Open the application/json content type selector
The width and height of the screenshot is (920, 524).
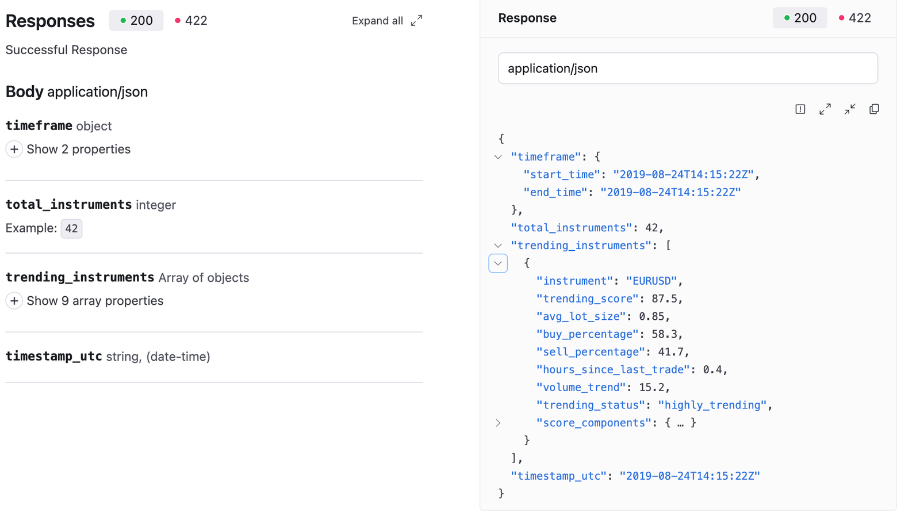(x=688, y=68)
